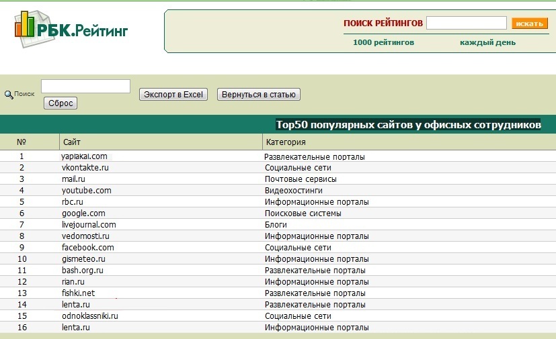Click Почтовые сервисы category cell

point(301,179)
